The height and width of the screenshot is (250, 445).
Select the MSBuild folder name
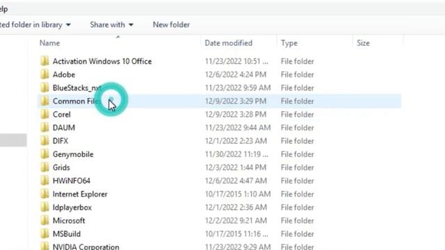pos(67,234)
